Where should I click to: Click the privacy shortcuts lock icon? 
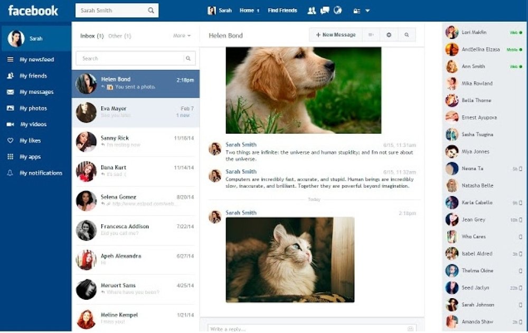356,11
